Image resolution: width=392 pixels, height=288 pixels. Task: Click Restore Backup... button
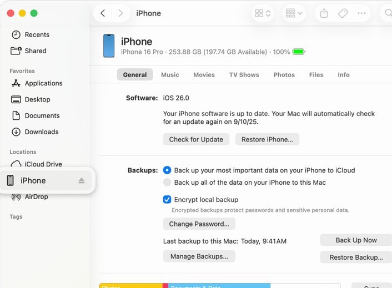pos(356,257)
